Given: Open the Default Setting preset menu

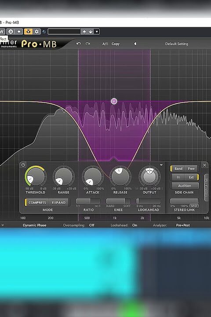Looking at the screenshot, I should 176,44.
